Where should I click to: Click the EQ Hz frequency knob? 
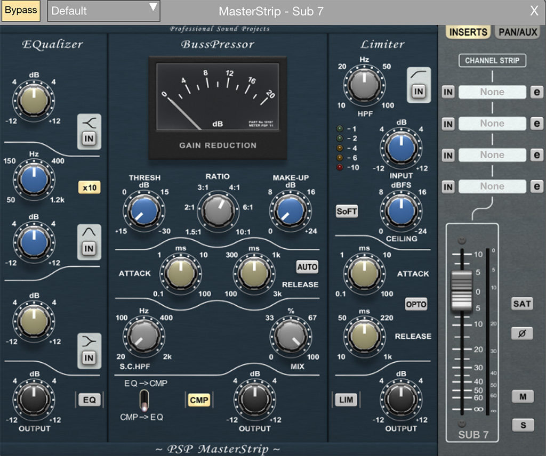(34, 180)
